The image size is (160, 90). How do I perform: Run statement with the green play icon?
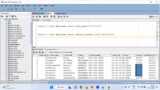point(34,16)
